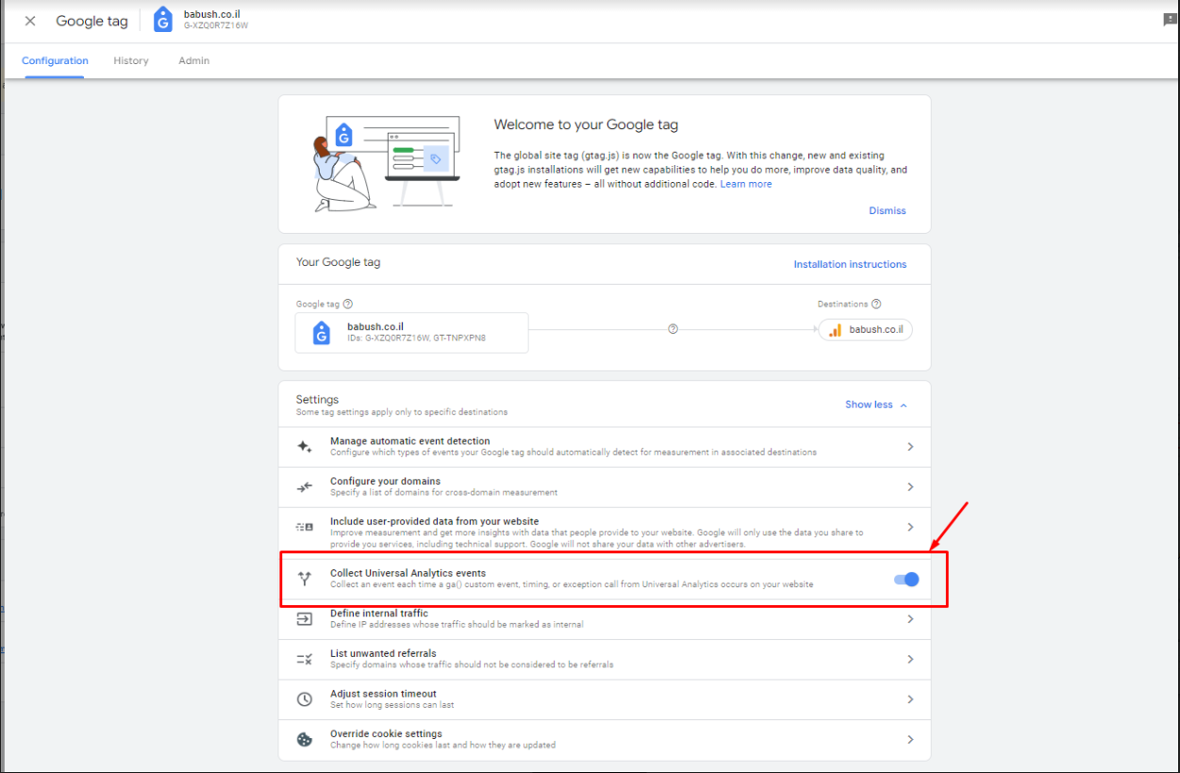Close the Google tag panel with X
This screenshot has width=1180, height=773.
[x=30, y=21]
